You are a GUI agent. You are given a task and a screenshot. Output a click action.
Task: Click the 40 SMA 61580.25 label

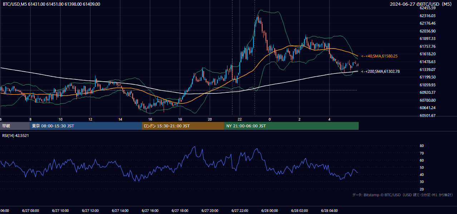coord(379,56)
